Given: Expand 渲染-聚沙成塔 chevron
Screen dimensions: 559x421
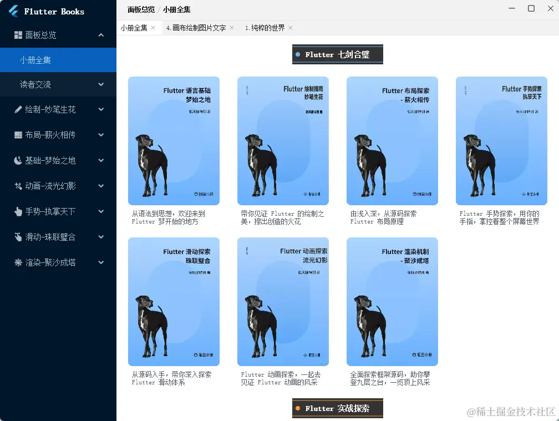Looking at the screenshot, I should [x=101, y=262].
